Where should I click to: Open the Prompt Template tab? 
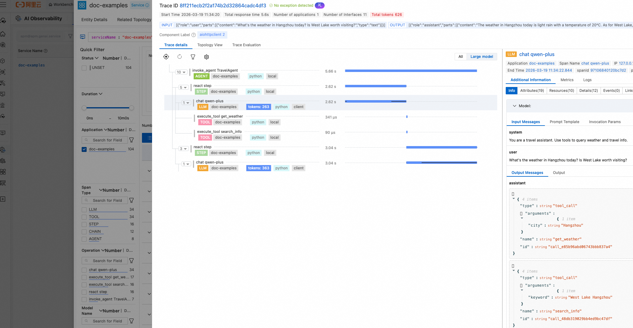pyautogui.click(x=564, y=122)
